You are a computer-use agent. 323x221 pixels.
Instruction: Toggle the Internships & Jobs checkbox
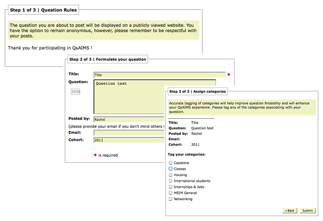tap(170, 186)
